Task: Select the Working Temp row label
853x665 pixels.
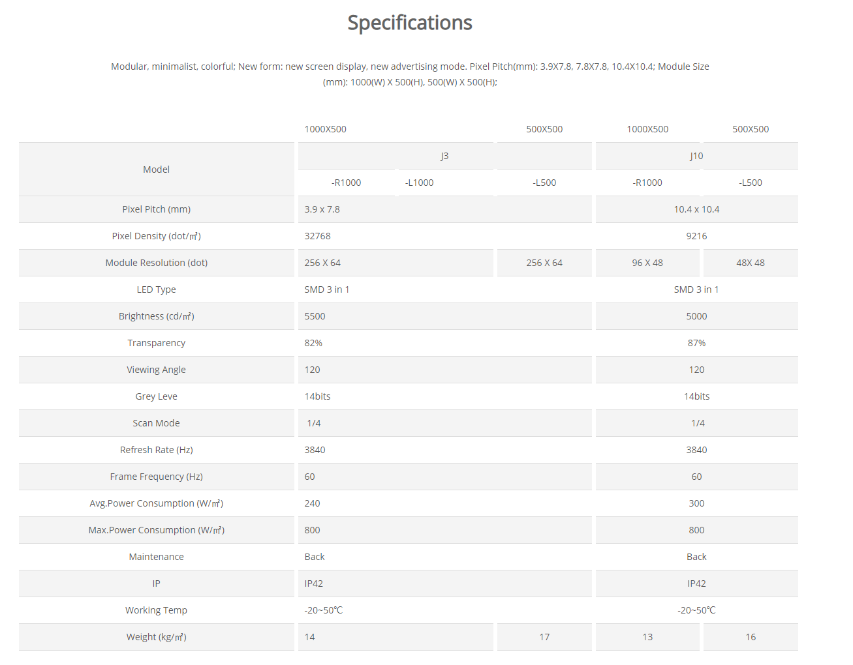Action: click(x=157, y=610)
